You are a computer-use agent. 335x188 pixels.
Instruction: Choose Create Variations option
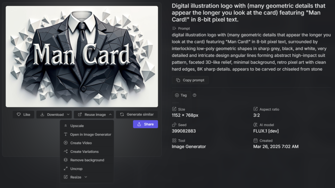point(87,151)
